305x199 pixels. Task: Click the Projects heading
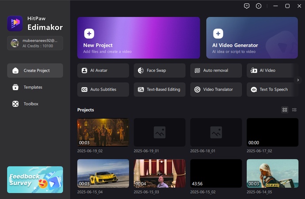point(86,110)
